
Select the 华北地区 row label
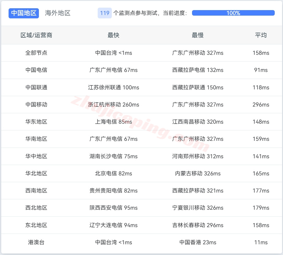[36, 174]
